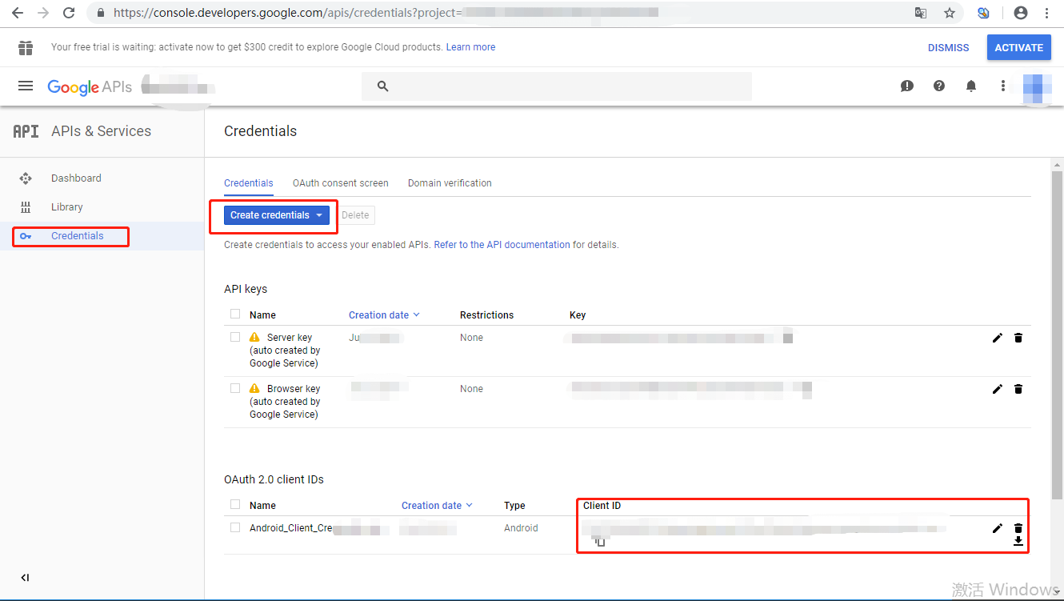Open Library in the sidebar

click(x=67, y=207)
